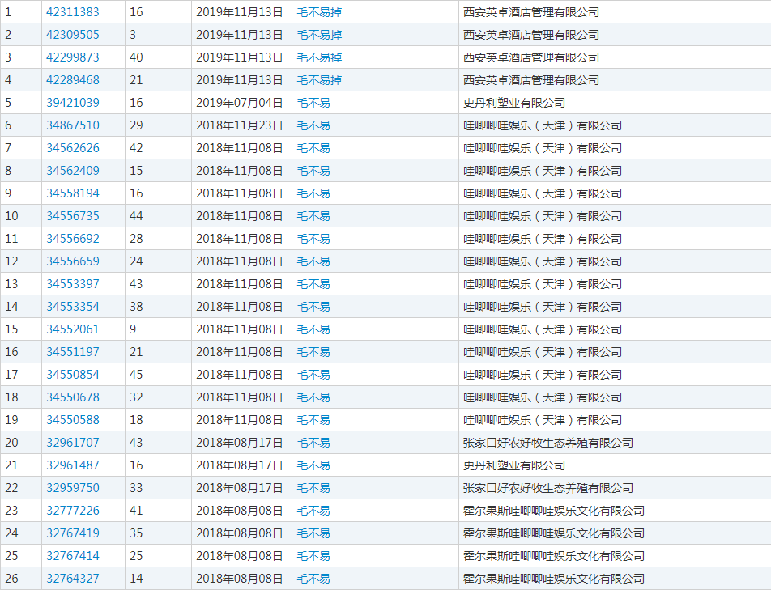Image resolution: width=771 pixels, height=590 pixels.
Task: Select date 2018年11月23日 in row 6
Action: click(240, 125)
